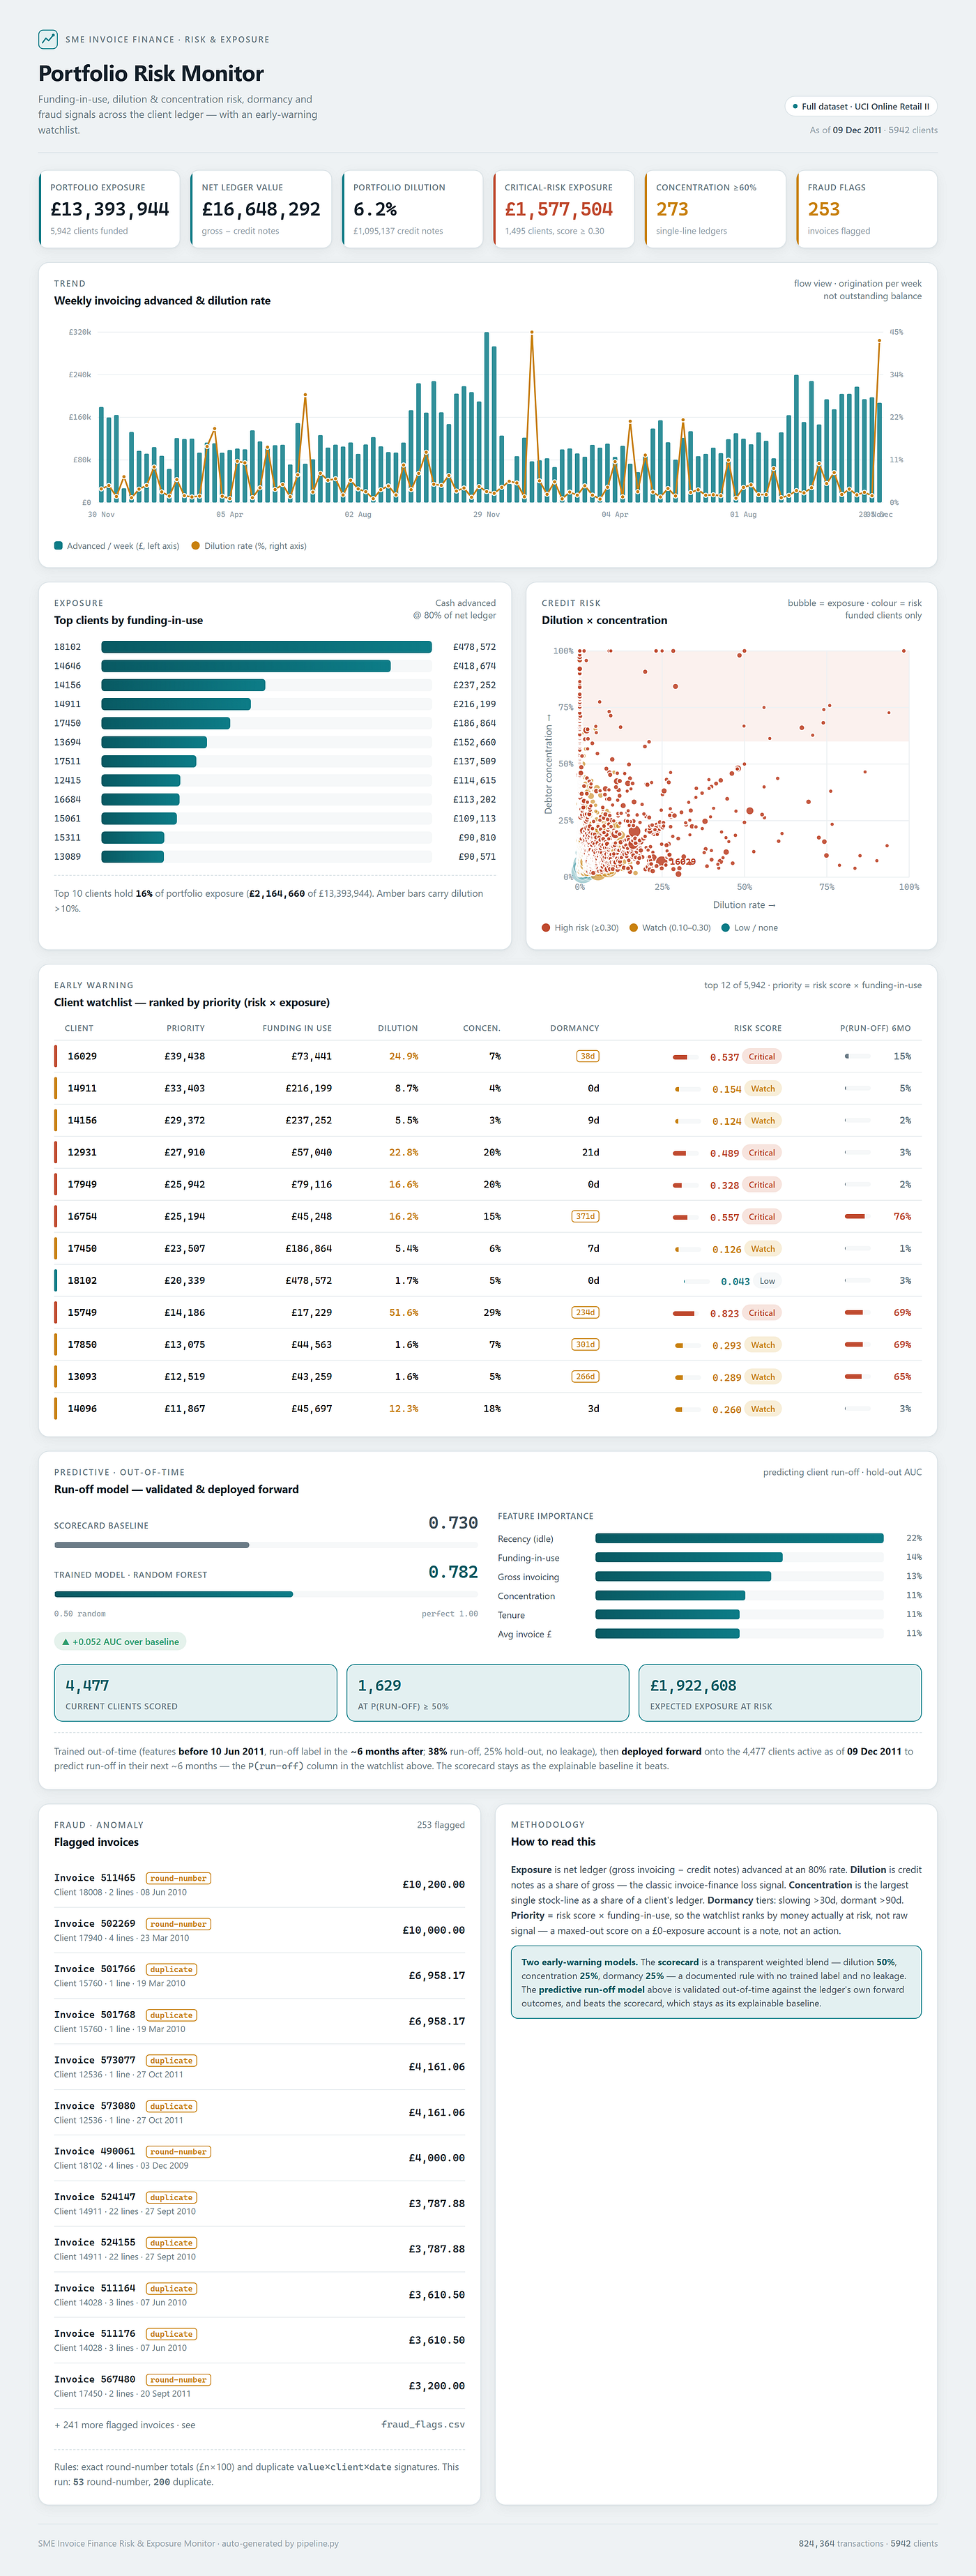Screen dimensions: 976x2576
Task: Click the Critical badge for client 12931
Action: click(x=762, y=1152)
